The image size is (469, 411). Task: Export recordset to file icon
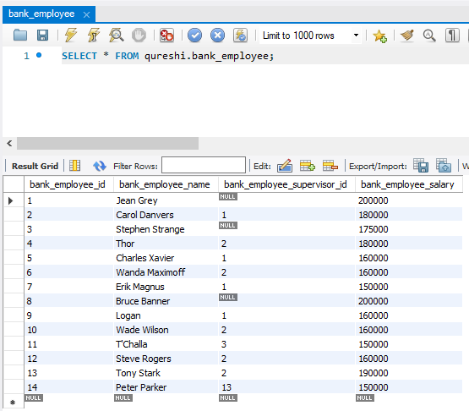click(x=421, y=166)
